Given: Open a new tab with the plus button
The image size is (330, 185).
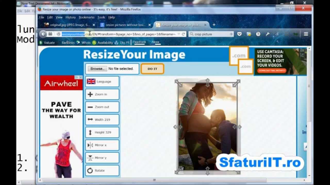Looking at the screenshot, I should (214, 25).
